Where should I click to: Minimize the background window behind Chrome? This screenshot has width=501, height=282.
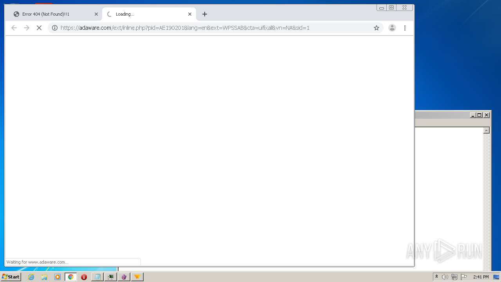(472, 115)
